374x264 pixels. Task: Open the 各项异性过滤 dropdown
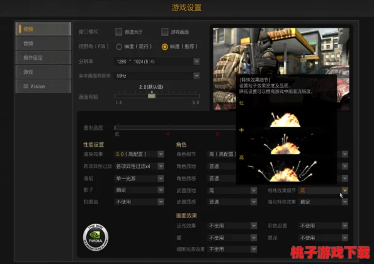pos(139,166)
